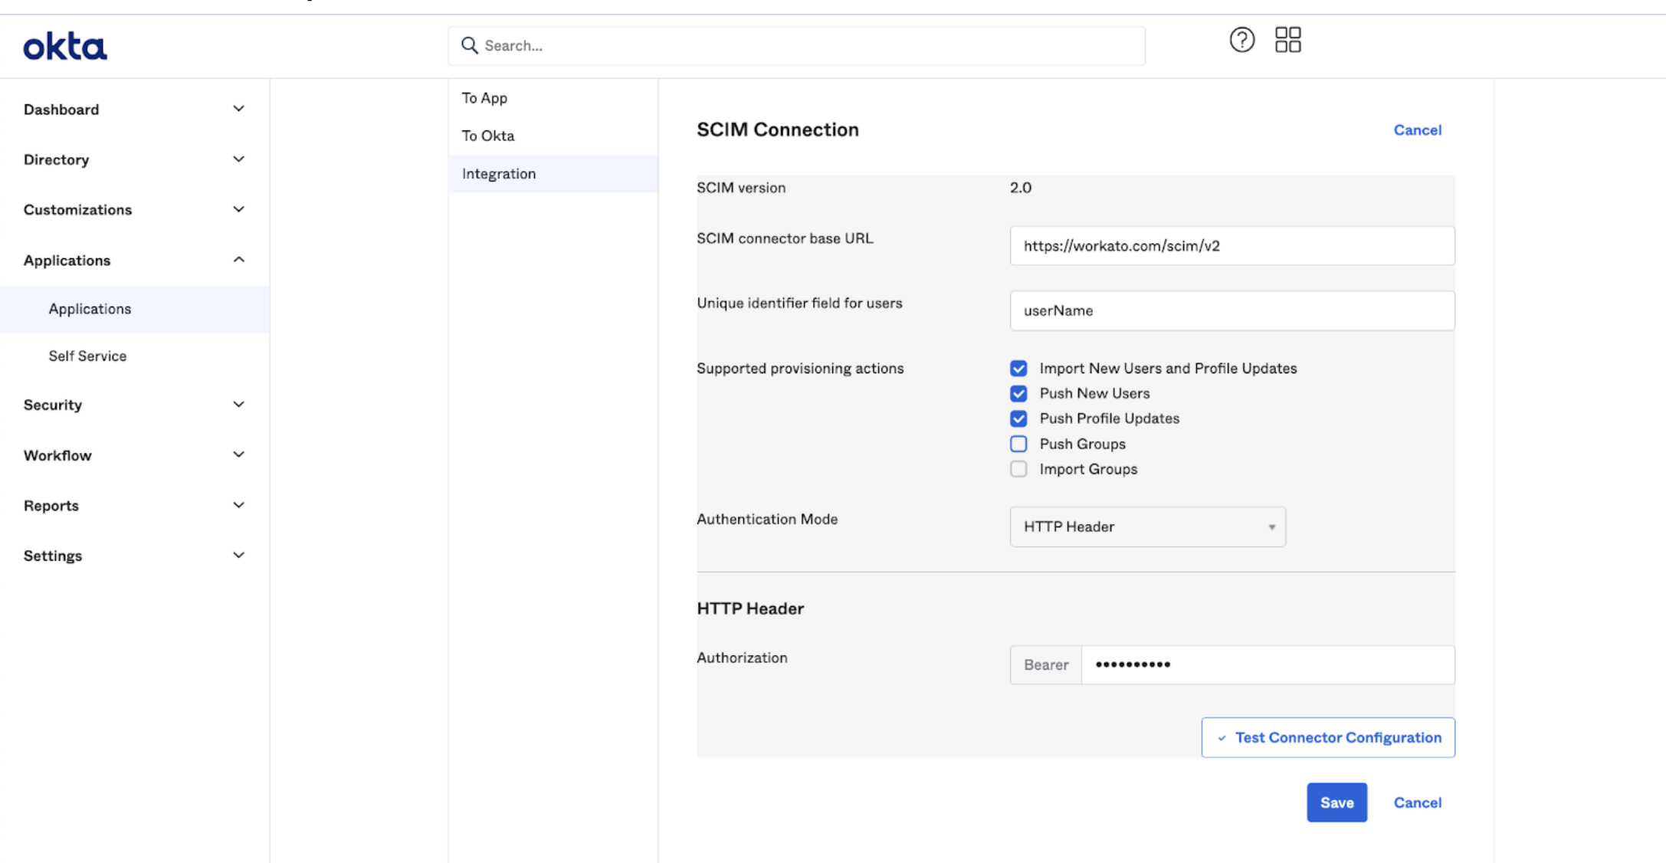The image size is (1666, 863).
Task: Expand the Dashboard sidebar section
Action: pyautogui.click(x=238, y=109)
